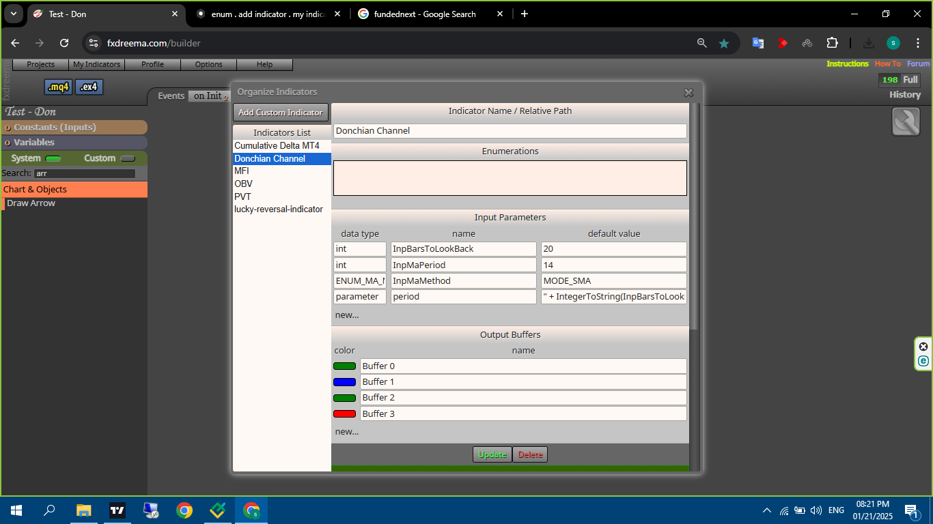Switch to the Events tab
This screenshot has width=933, height=524.
pyautogui.click(x=171, y=96)
